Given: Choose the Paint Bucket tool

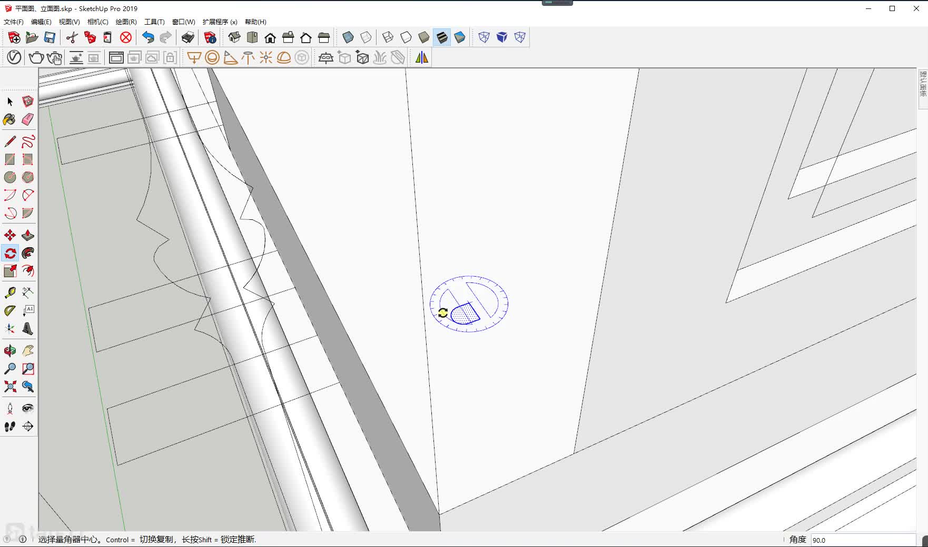Looking at the screenshot, I should click(10, 119).
